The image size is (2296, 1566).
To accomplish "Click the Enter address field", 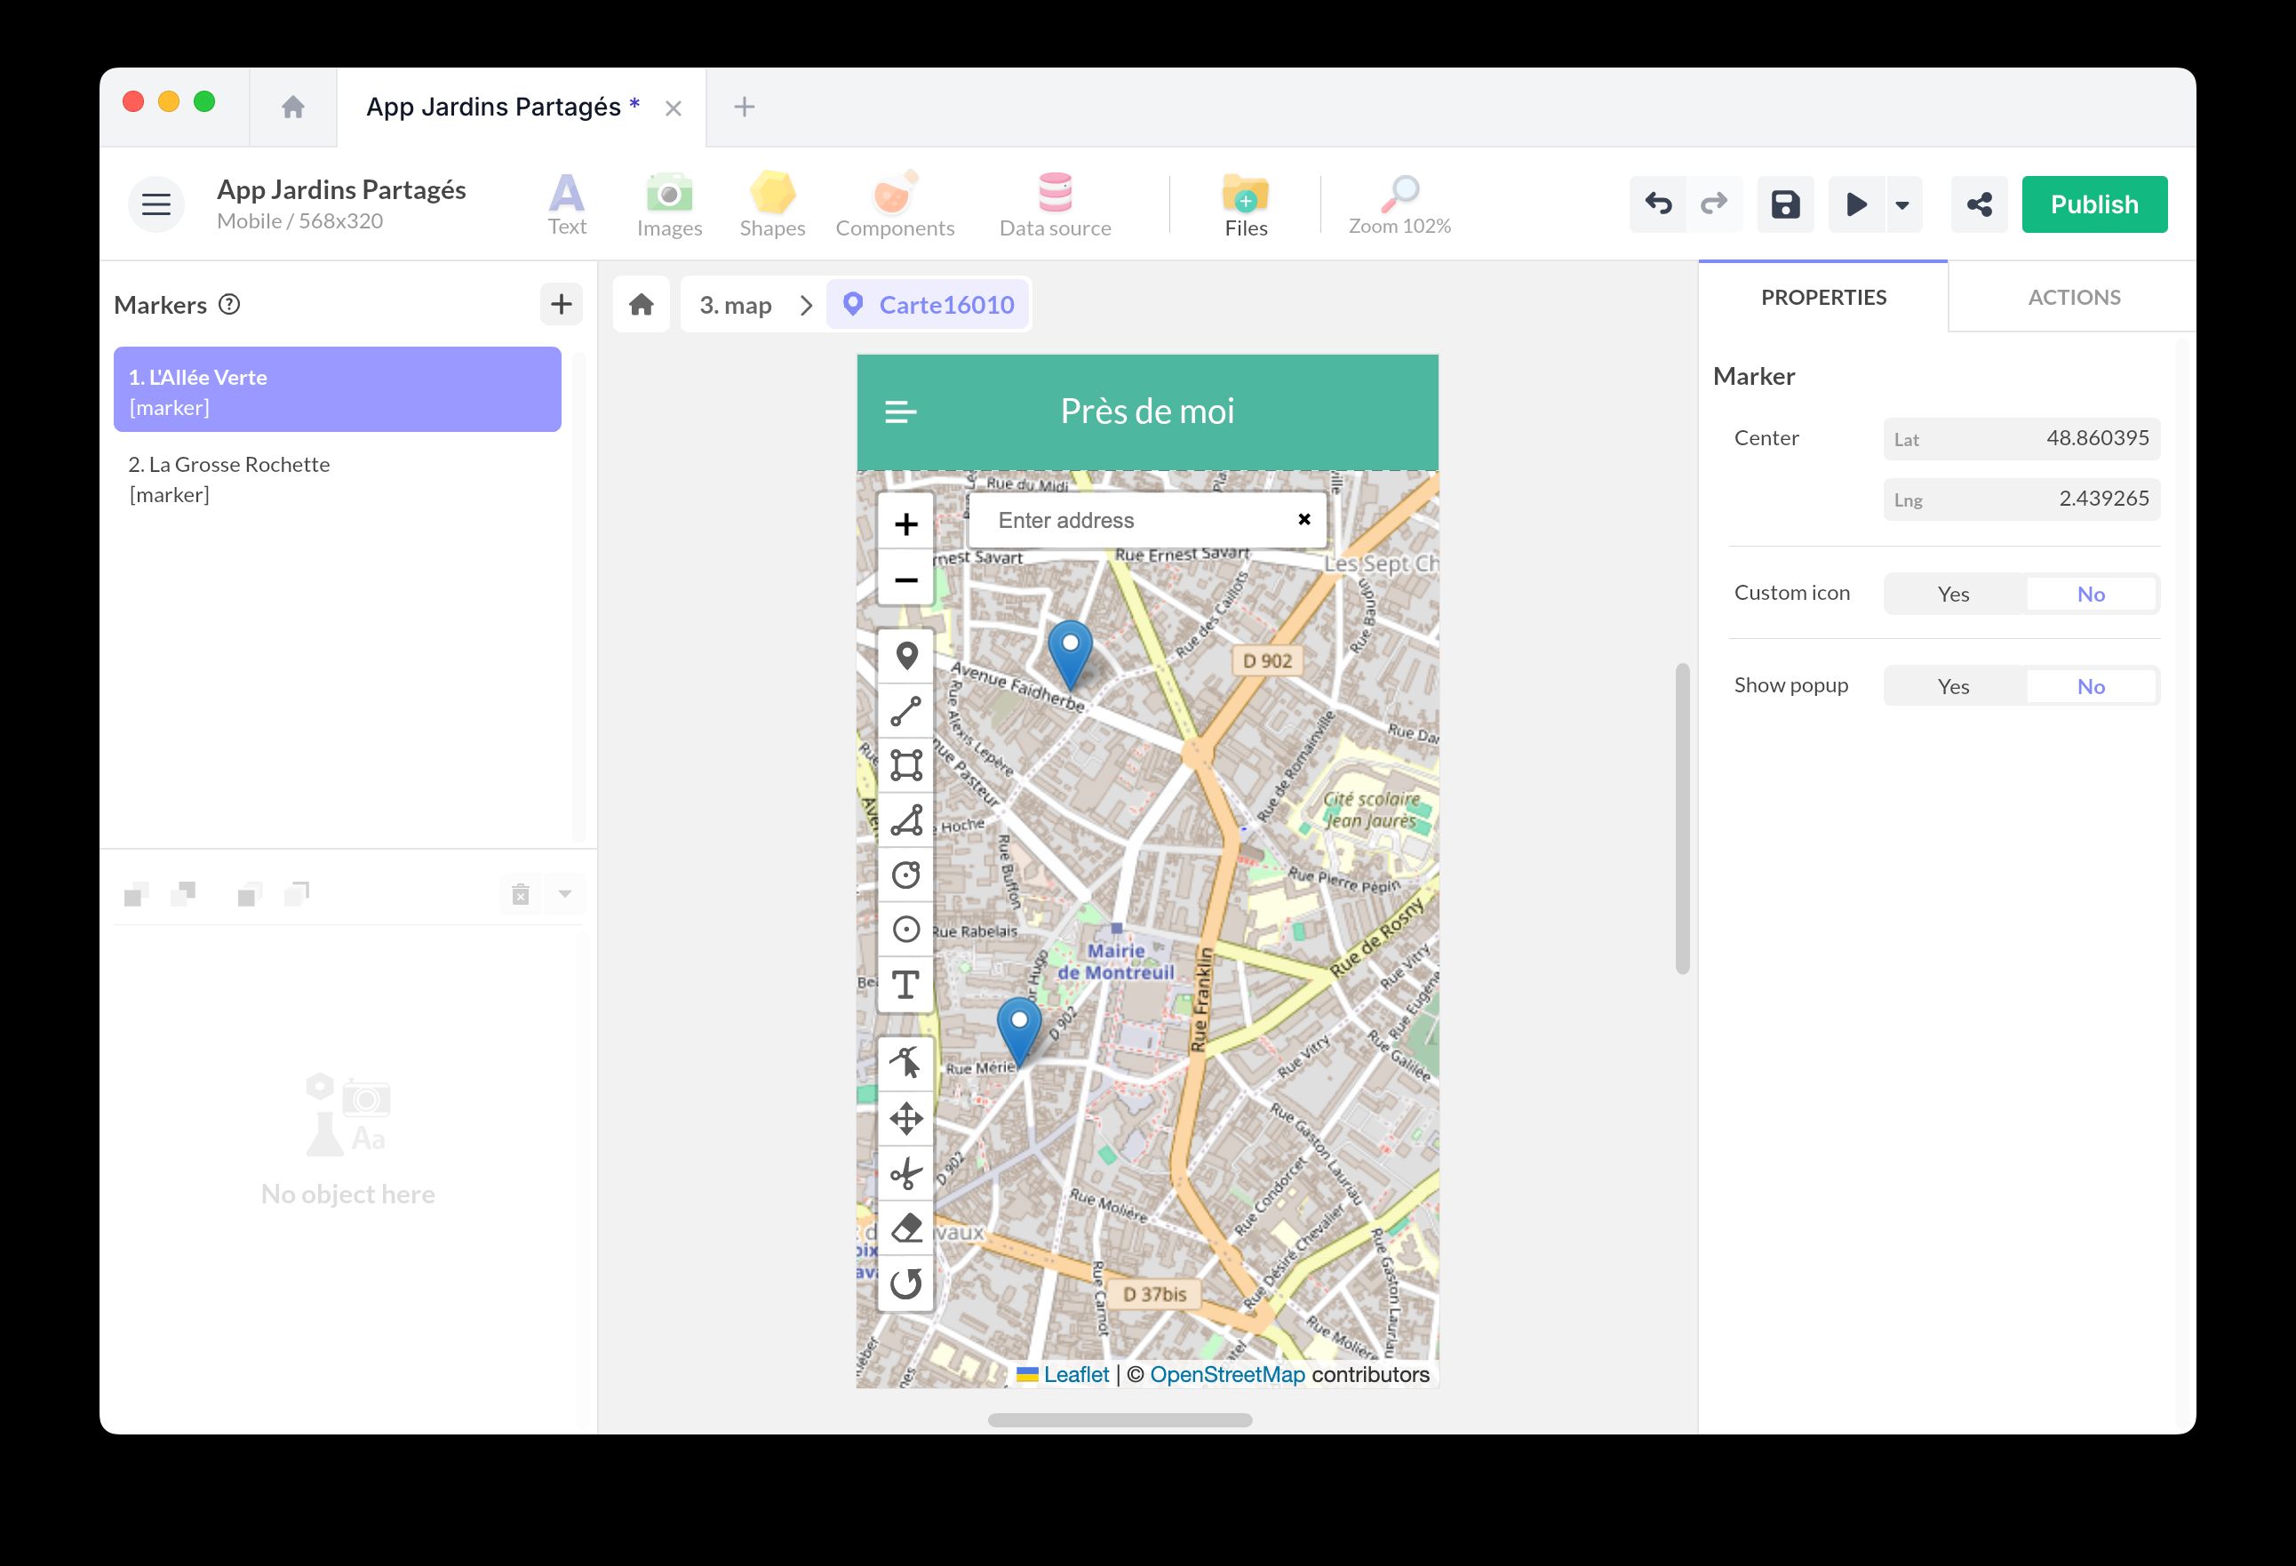I will coord(1136,520).
